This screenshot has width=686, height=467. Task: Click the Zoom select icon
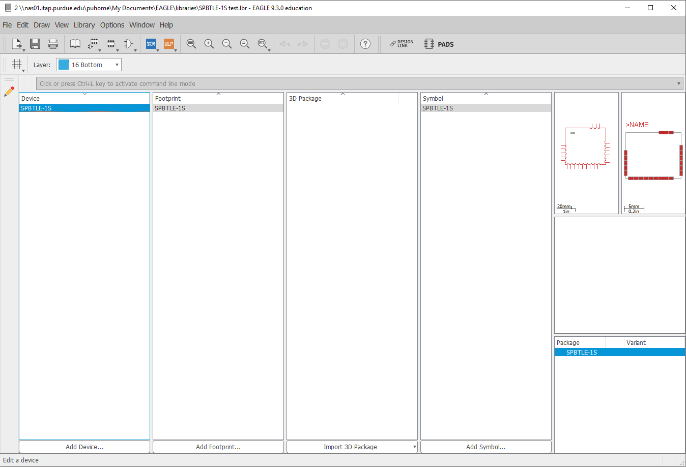pyautogui.click(x=263, y=44)
